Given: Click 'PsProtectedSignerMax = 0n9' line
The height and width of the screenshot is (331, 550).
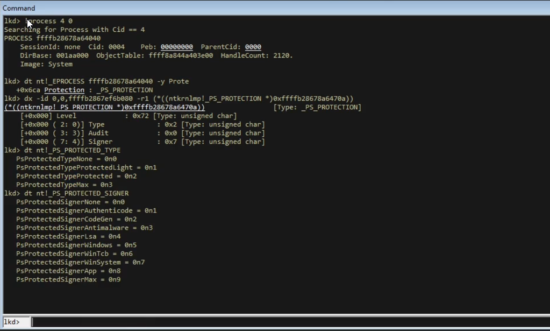Looking at the screenshot, I should [x=68, y=279].
